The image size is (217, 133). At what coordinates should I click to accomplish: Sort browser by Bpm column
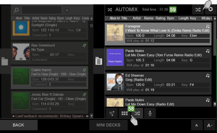[60, 18]
